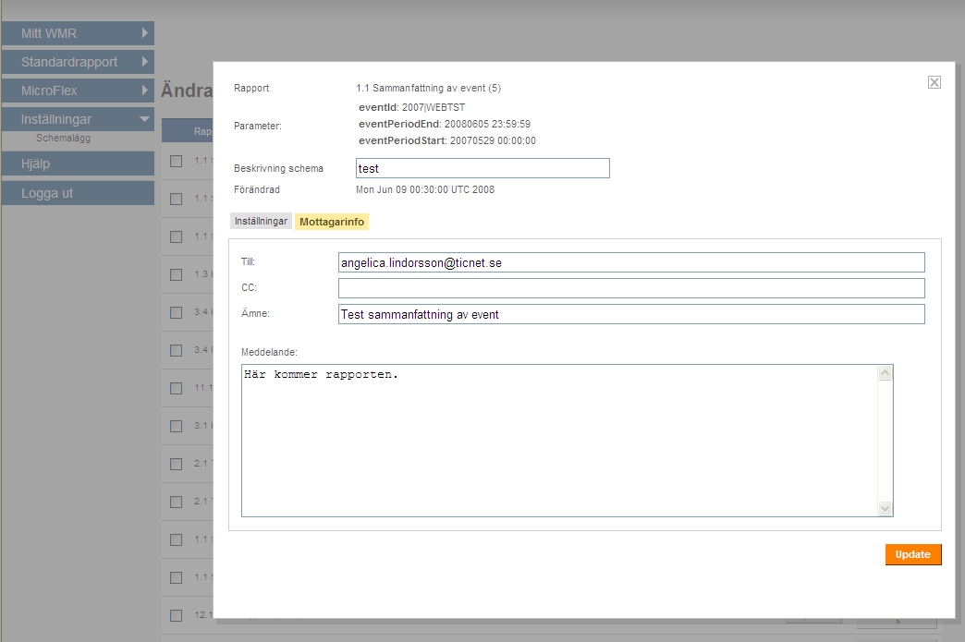Click the eventPeriodEnd parameter text
The image size is (965, 642).
tap(445, 124)
